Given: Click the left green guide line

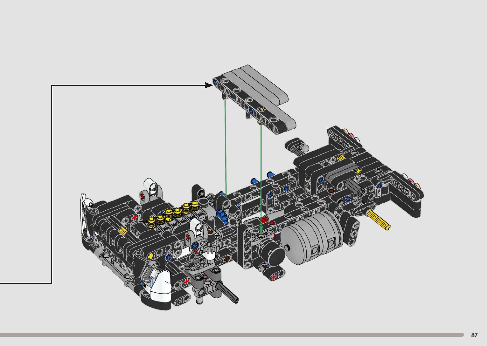Looking at the screenshot, I should (226, 146).
